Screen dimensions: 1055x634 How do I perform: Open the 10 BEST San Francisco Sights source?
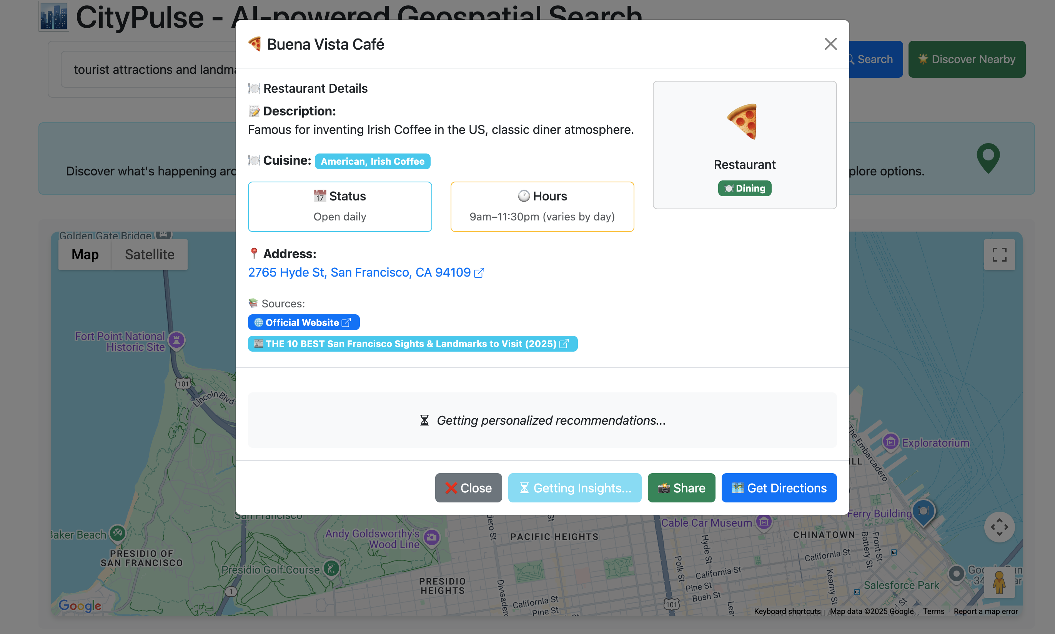coord(412,344)
